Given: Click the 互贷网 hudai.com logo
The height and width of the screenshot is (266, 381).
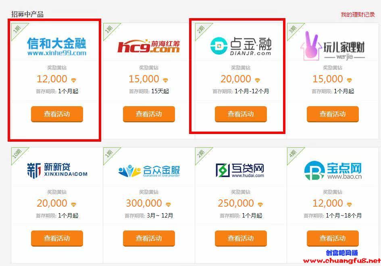Looking at the screenshot, I should (240, 170).
